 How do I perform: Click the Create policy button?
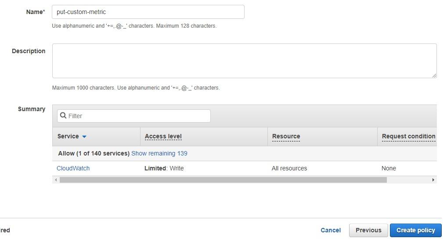pos(416,230)
